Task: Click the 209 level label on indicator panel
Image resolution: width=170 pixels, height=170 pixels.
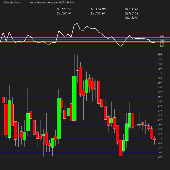Action: [x=162, y=40]
